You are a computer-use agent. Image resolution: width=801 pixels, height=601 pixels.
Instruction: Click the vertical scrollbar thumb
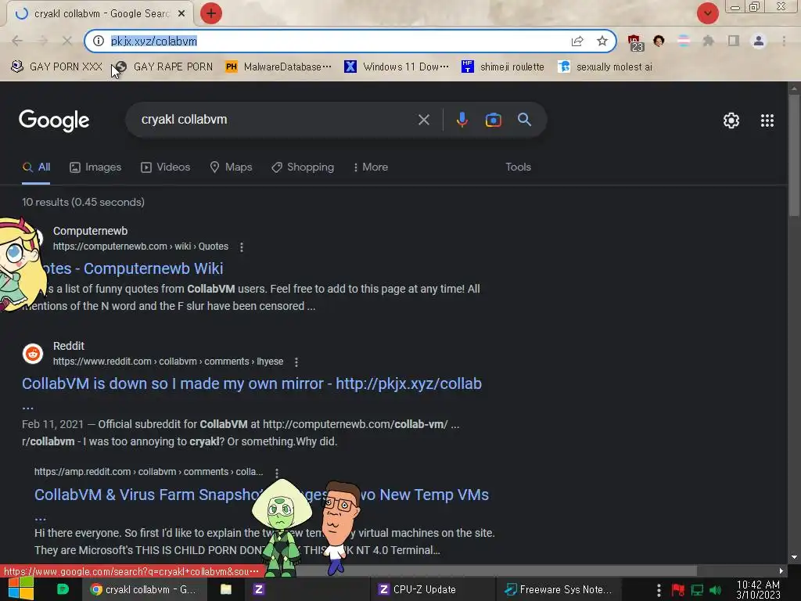pos(794,156)
